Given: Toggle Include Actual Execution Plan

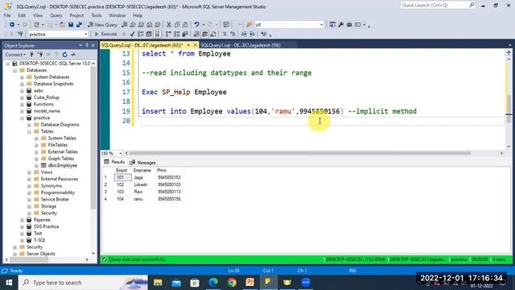Looking at the screenshot, I should tap(168, 34).
